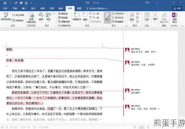Open Customize Quick Access Toolbar dropdown arrow
185x129 pixels.
(x=31, y=3)
